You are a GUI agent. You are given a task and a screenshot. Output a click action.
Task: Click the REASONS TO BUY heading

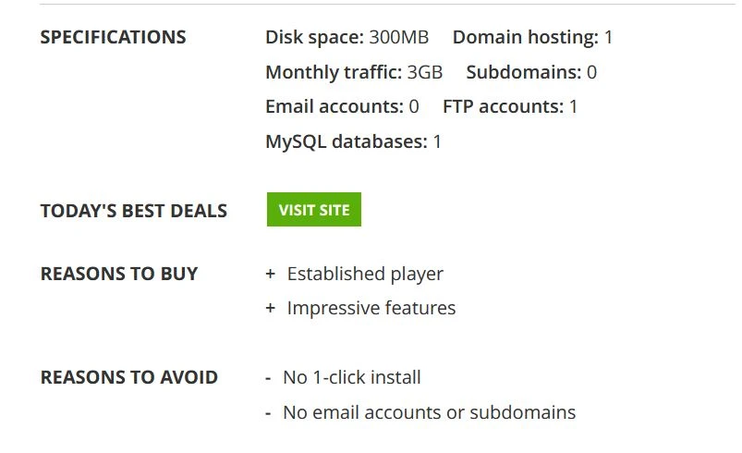click(x=119, y=274)
